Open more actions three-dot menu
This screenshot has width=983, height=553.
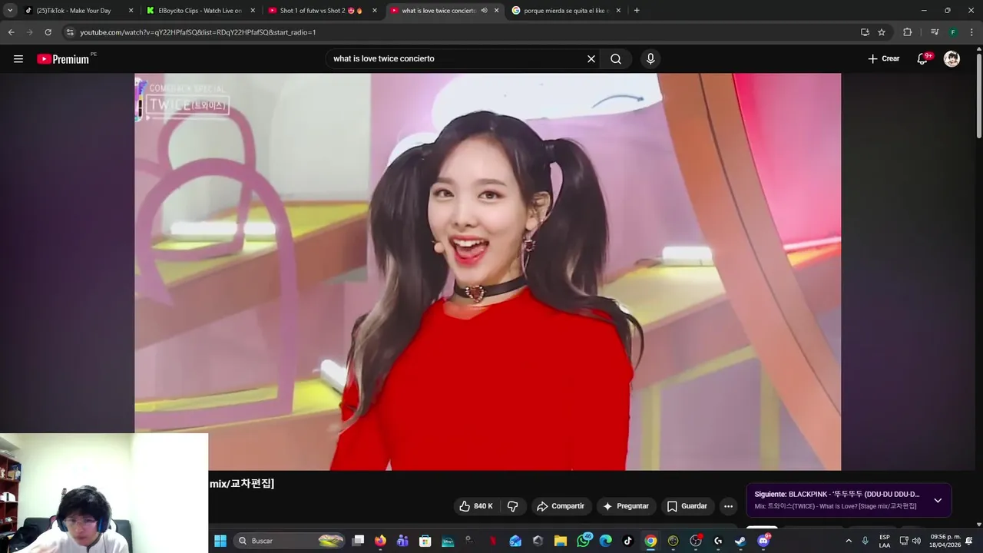(x=728, y=506)
